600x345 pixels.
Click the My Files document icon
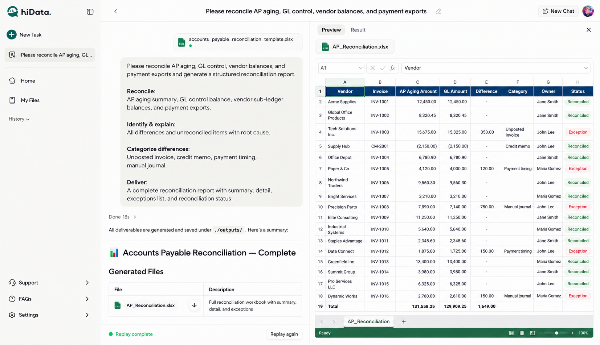coord(12,100)
